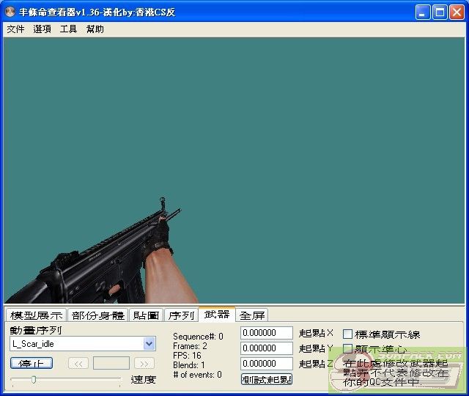Enable the 標準顯示線 checkbox
The image size is (469, 396).
click(x=347, y=334)
